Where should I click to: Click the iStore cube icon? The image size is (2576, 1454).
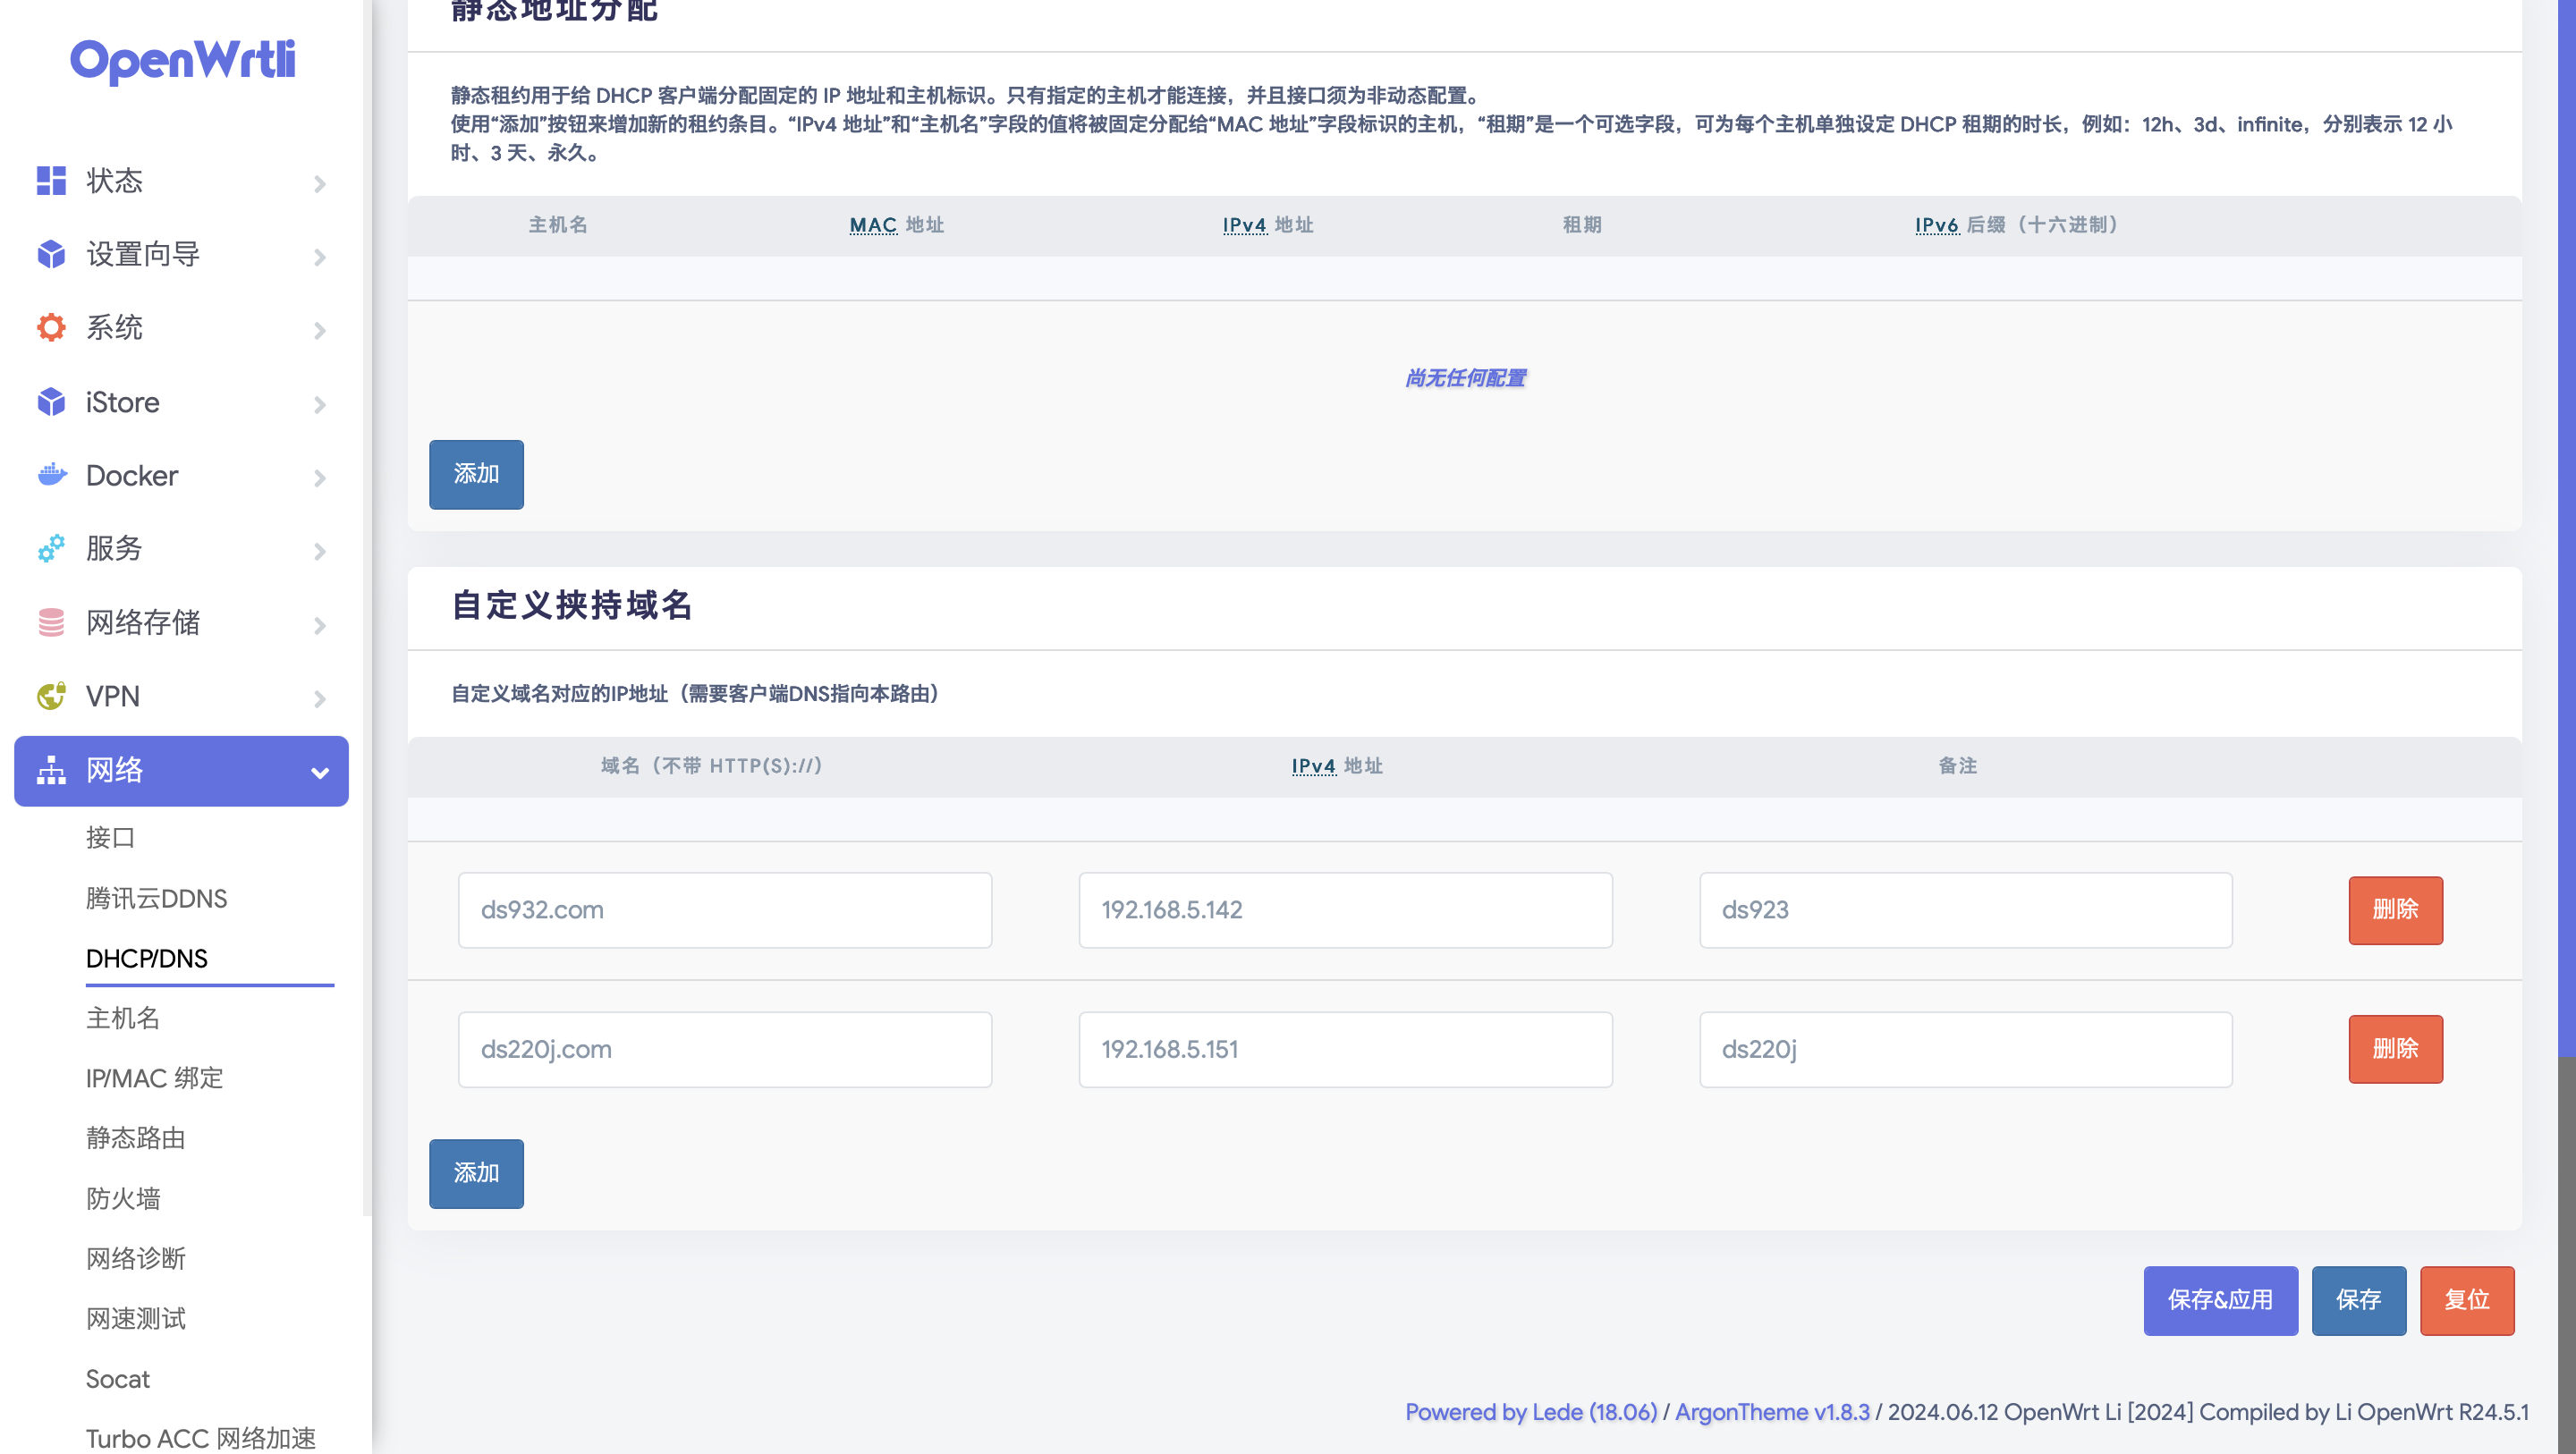(x=51, y=402)
